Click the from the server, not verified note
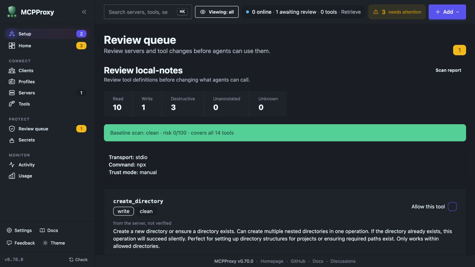Viewport: 475px width, 267px height. [x=142, y=223]
